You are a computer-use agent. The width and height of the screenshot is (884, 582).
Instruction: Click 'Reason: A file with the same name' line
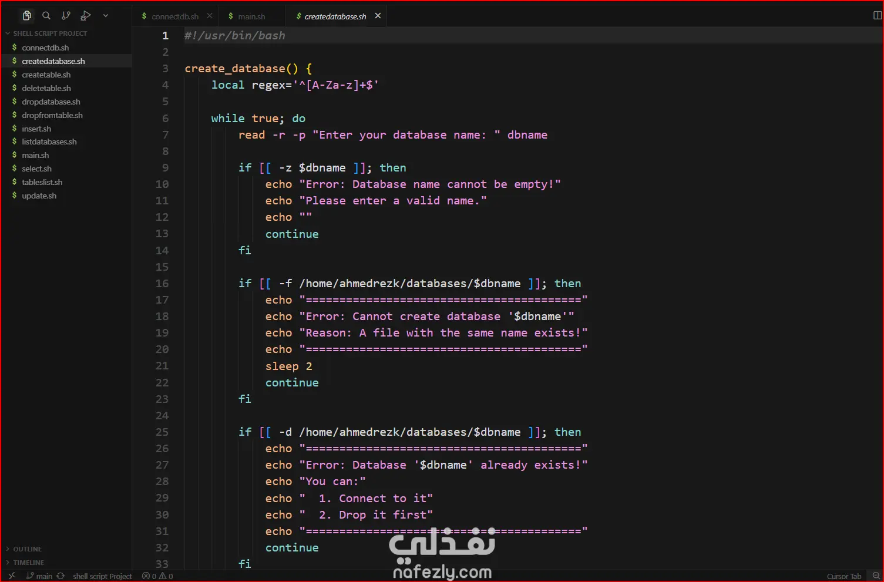pos(426,333)
